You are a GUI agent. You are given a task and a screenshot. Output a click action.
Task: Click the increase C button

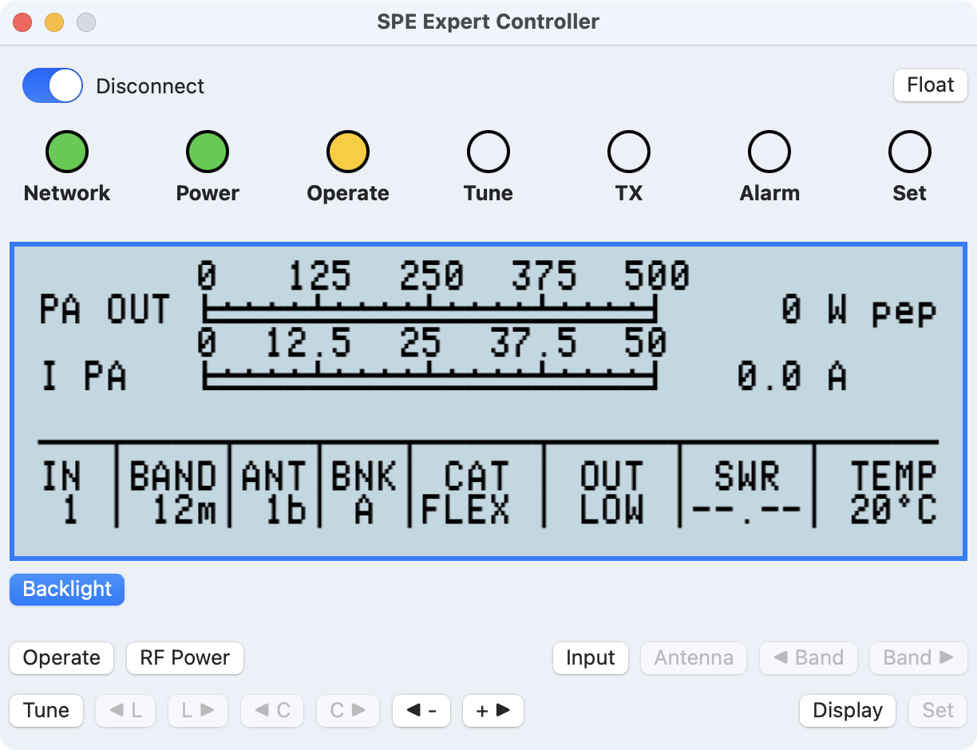pyautogui.click(x=348, y=711)
